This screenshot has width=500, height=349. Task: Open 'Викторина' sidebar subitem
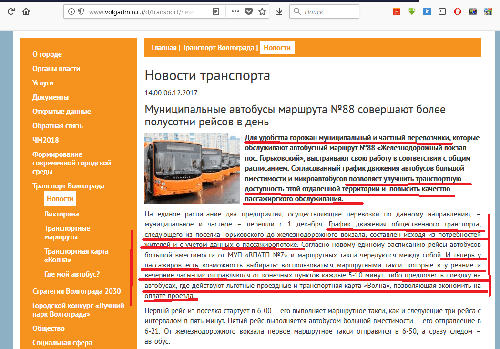61,214
